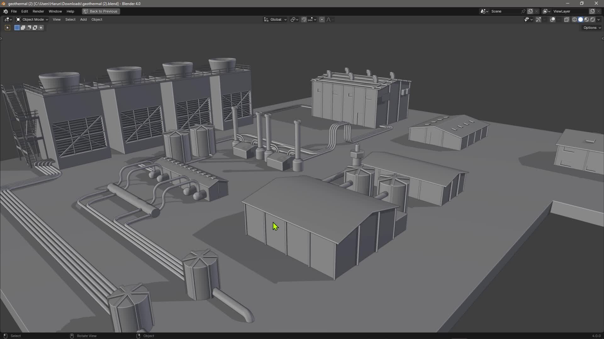Click the Back to Previous button

[x=100, y=11]
